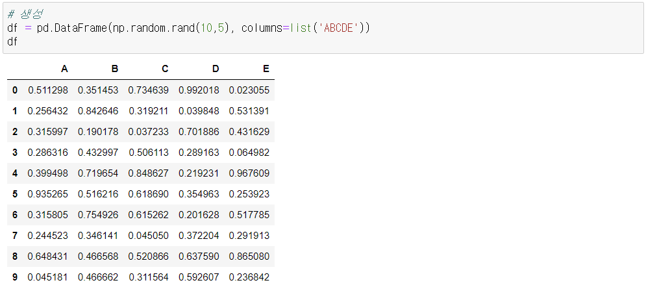646x287 pixels.
Task: Select cell value 0.045050
Action: (148, 236)
